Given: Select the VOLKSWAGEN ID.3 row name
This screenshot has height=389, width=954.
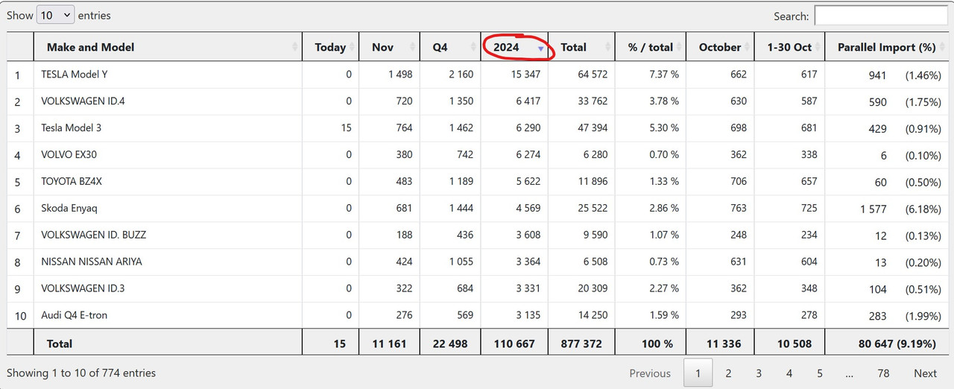Looking at the screenshot, I should (83, 288).
